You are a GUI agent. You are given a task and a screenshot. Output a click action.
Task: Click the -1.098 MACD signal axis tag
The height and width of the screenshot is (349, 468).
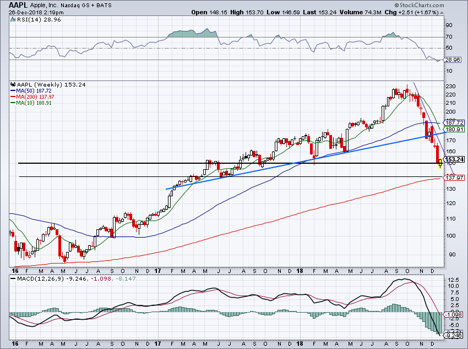453,314
